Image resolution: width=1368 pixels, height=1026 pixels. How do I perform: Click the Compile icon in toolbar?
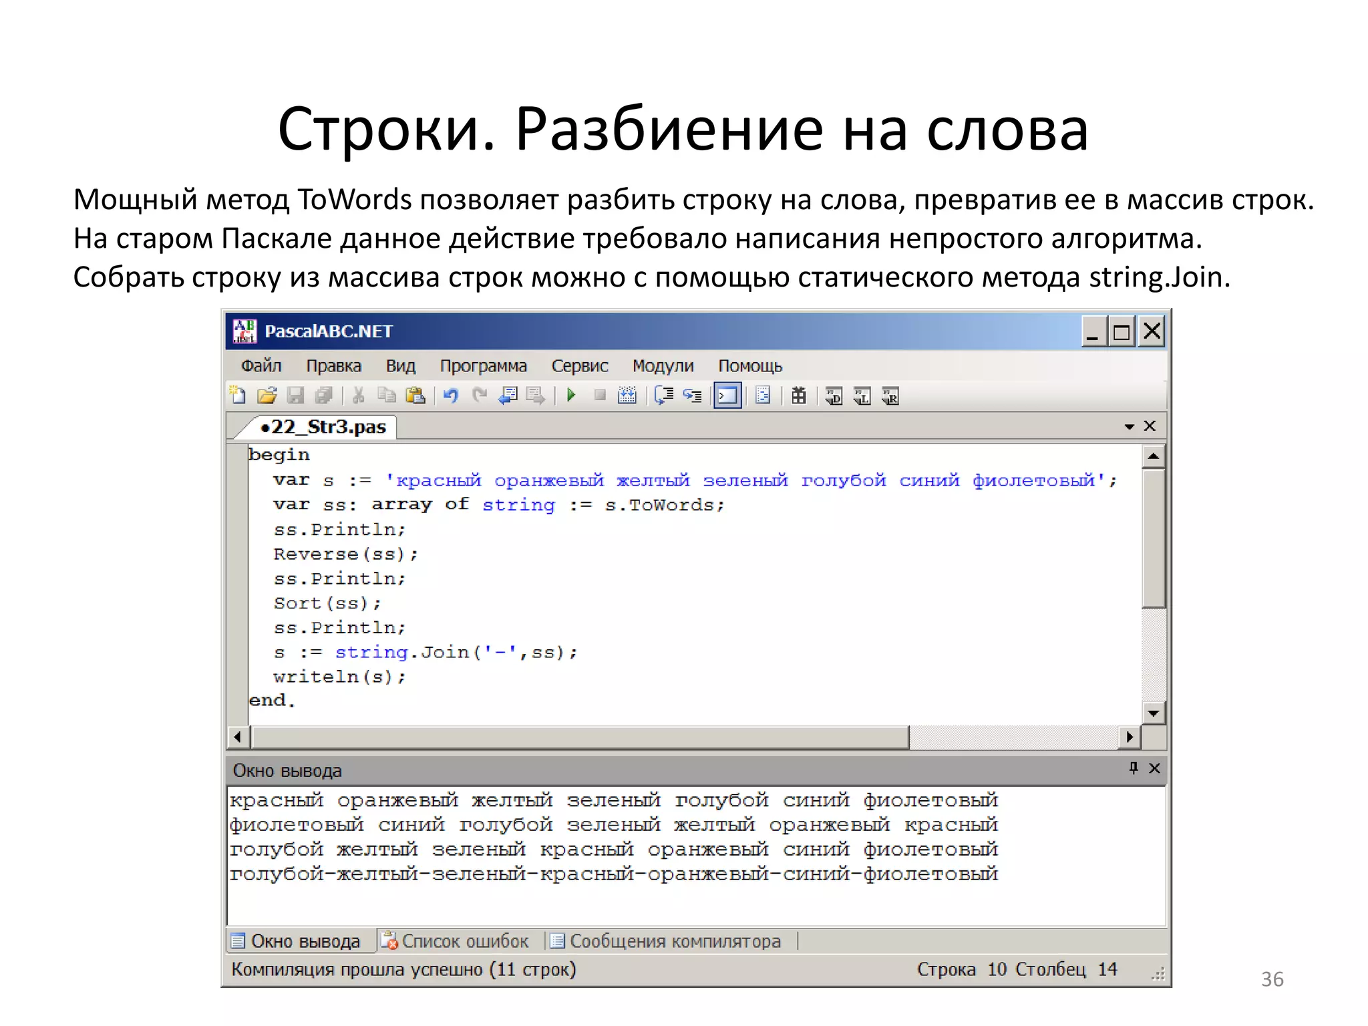coord(627,395)
